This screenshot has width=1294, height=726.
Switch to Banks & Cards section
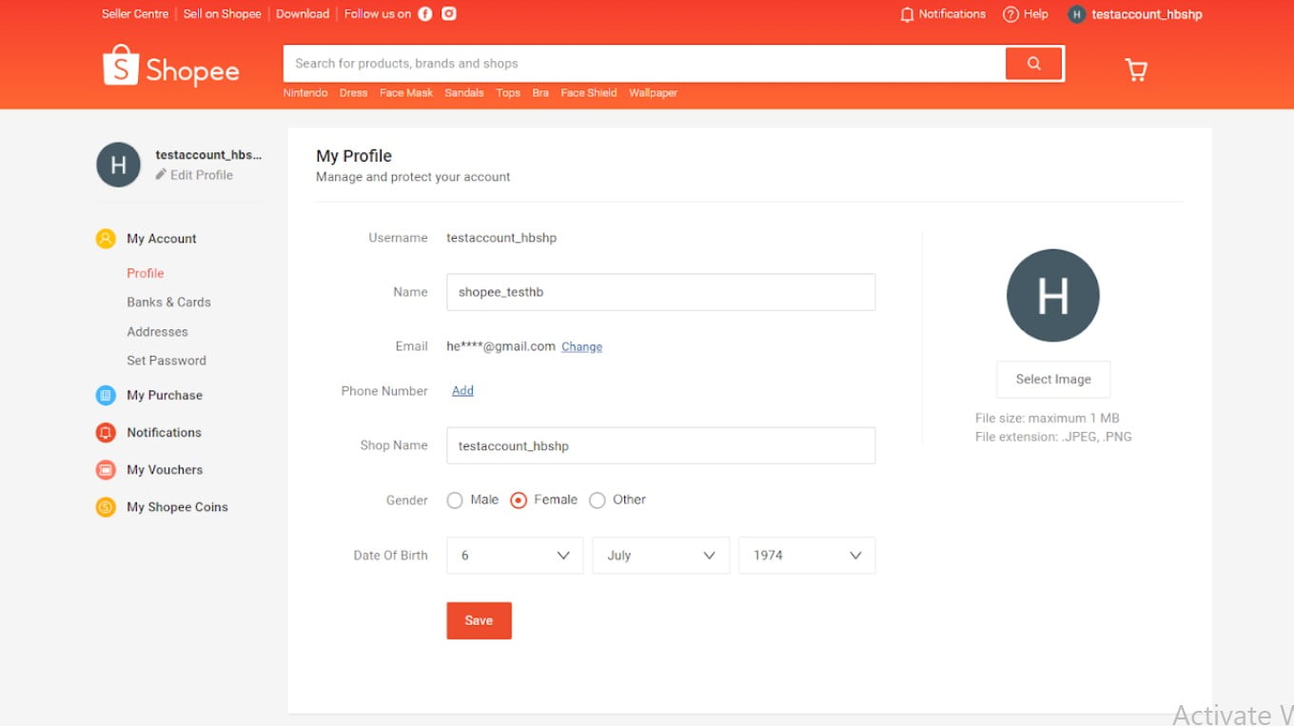pos(168,302)
